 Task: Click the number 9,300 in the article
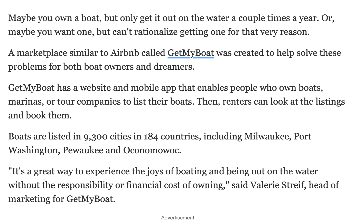[x=95, y=136]
